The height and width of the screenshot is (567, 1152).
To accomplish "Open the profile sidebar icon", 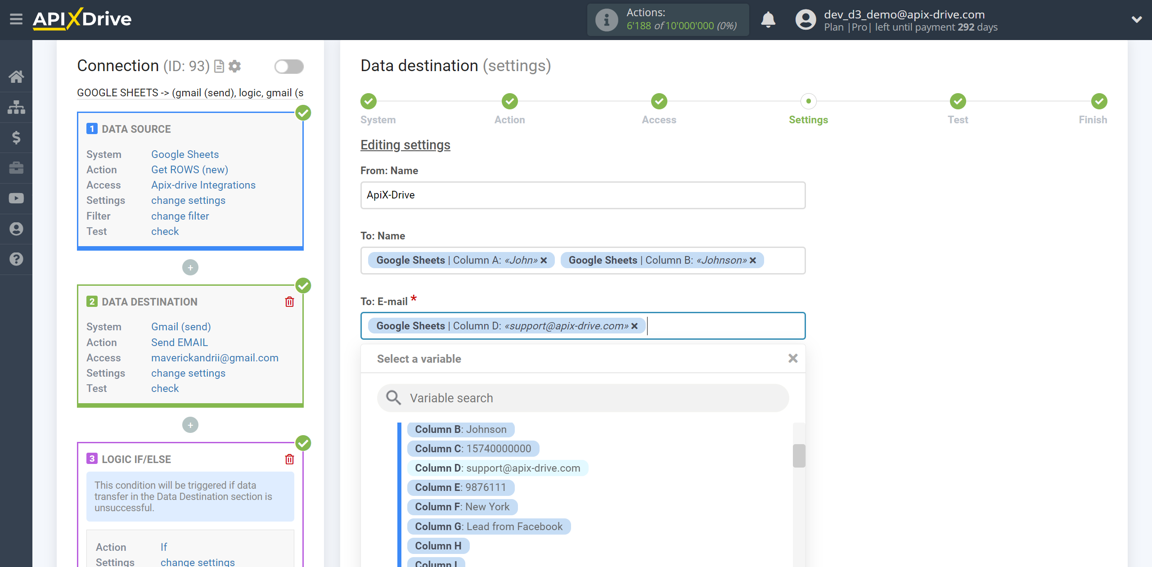I will 16,229.
